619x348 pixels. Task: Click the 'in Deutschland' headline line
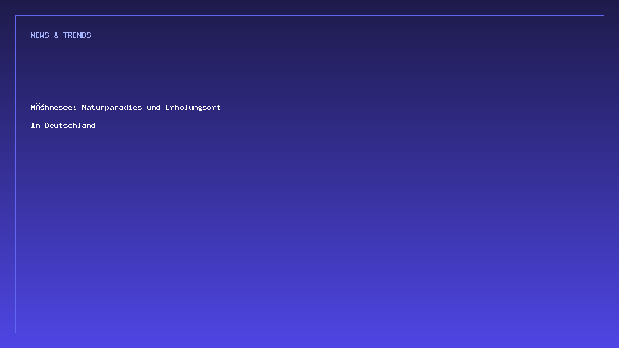click(x=63, y=125)
